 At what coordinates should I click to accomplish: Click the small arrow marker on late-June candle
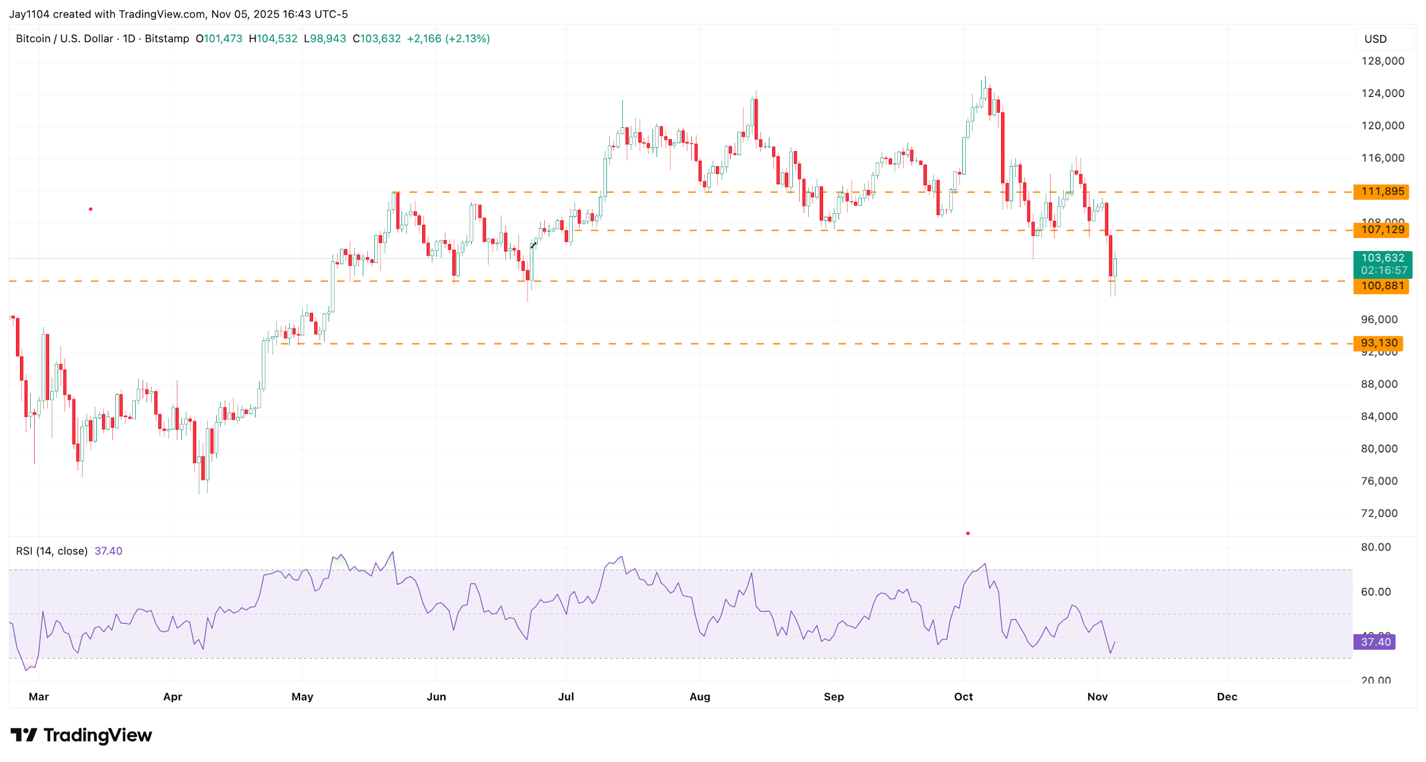click(533, 245)
